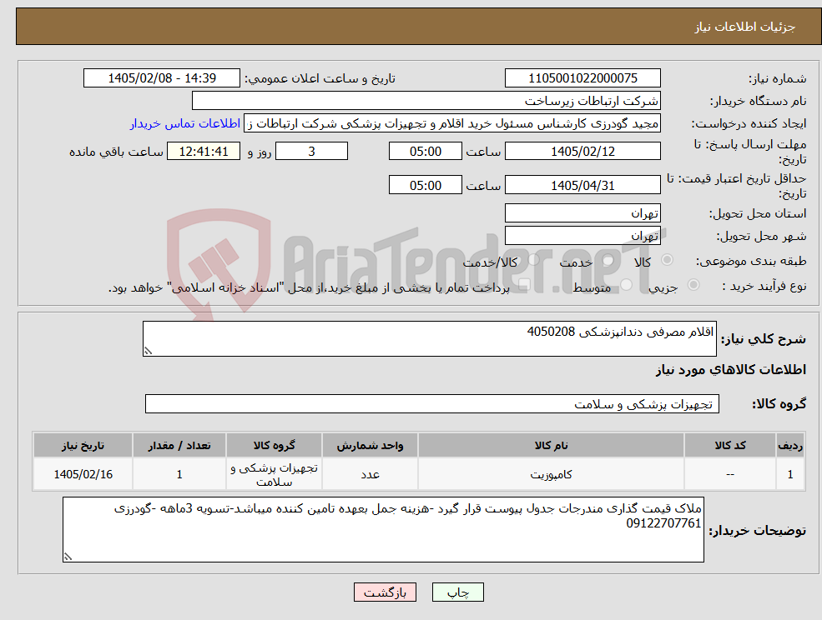The image size is (822, 620).
Task: Click the گروه کالا table header
Action: point(275,445)
